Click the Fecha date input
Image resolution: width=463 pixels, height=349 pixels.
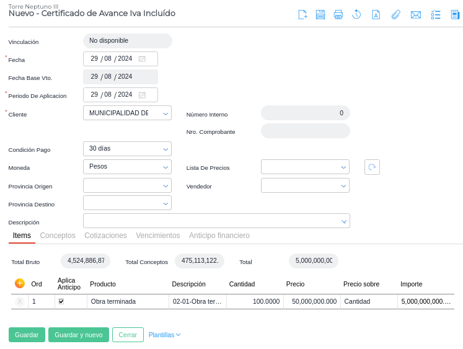coord(120,59)
